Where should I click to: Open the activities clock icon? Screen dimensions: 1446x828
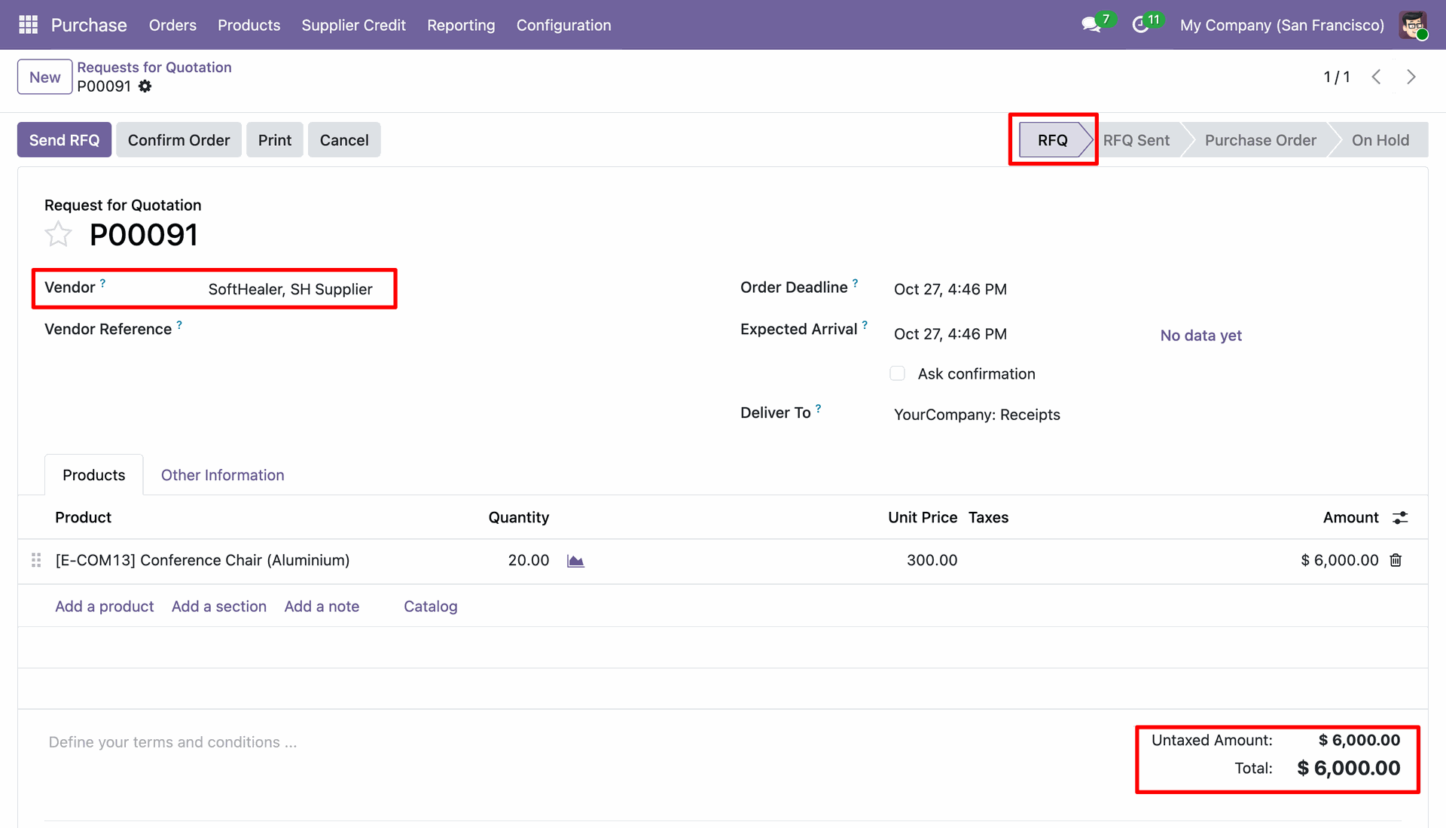tap(1140, 25)
